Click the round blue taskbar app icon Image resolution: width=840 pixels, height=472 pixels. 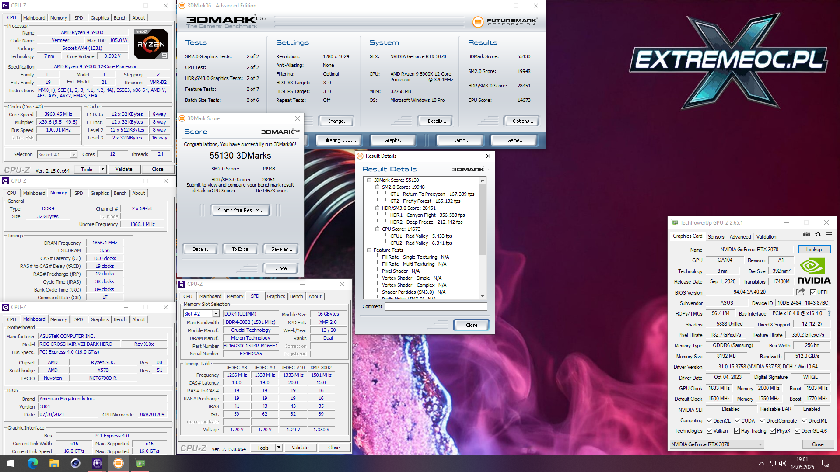[x=75, y=463]
